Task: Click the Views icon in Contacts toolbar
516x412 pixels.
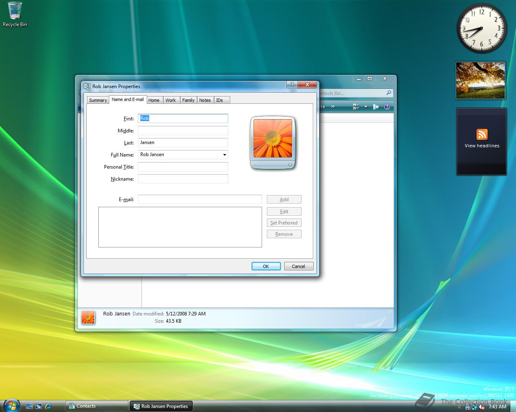Action: pyautogui.click(x=356, y=107)
